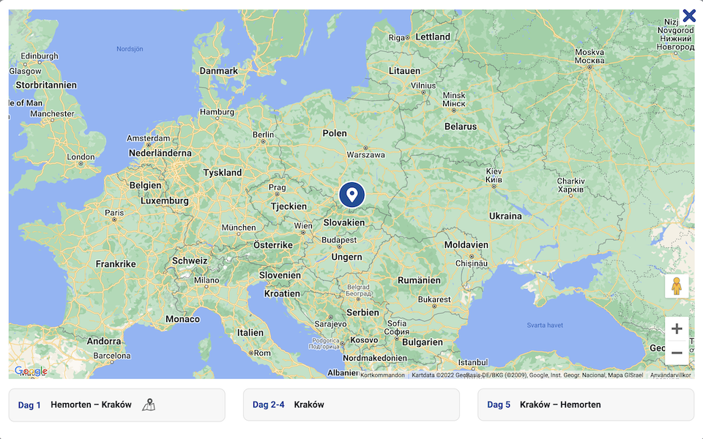This screenshot has height=439, width=703.
Task: Click the Edinburgh city label
Action: pyautogui.click(x=40, y=56)
